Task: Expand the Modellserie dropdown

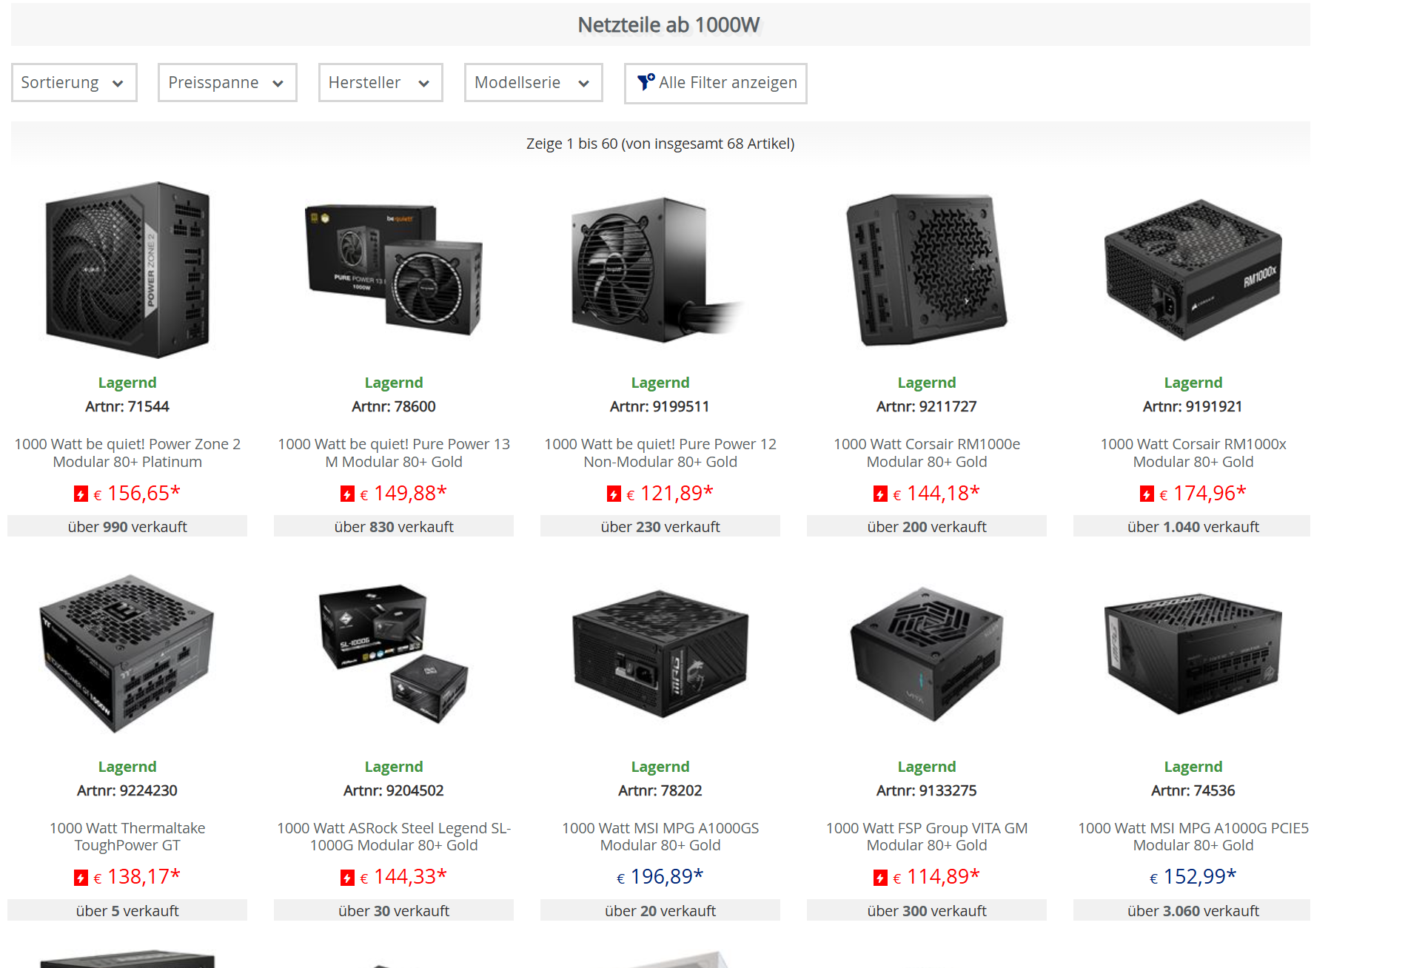Action: tap(533, 82)
